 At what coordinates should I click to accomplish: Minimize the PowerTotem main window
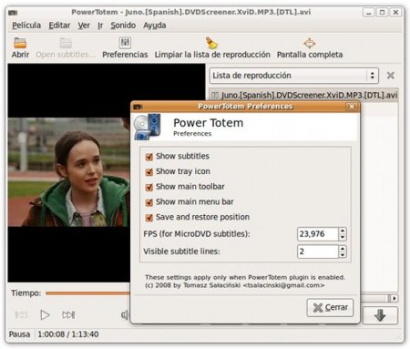click(x=369, y=13)
